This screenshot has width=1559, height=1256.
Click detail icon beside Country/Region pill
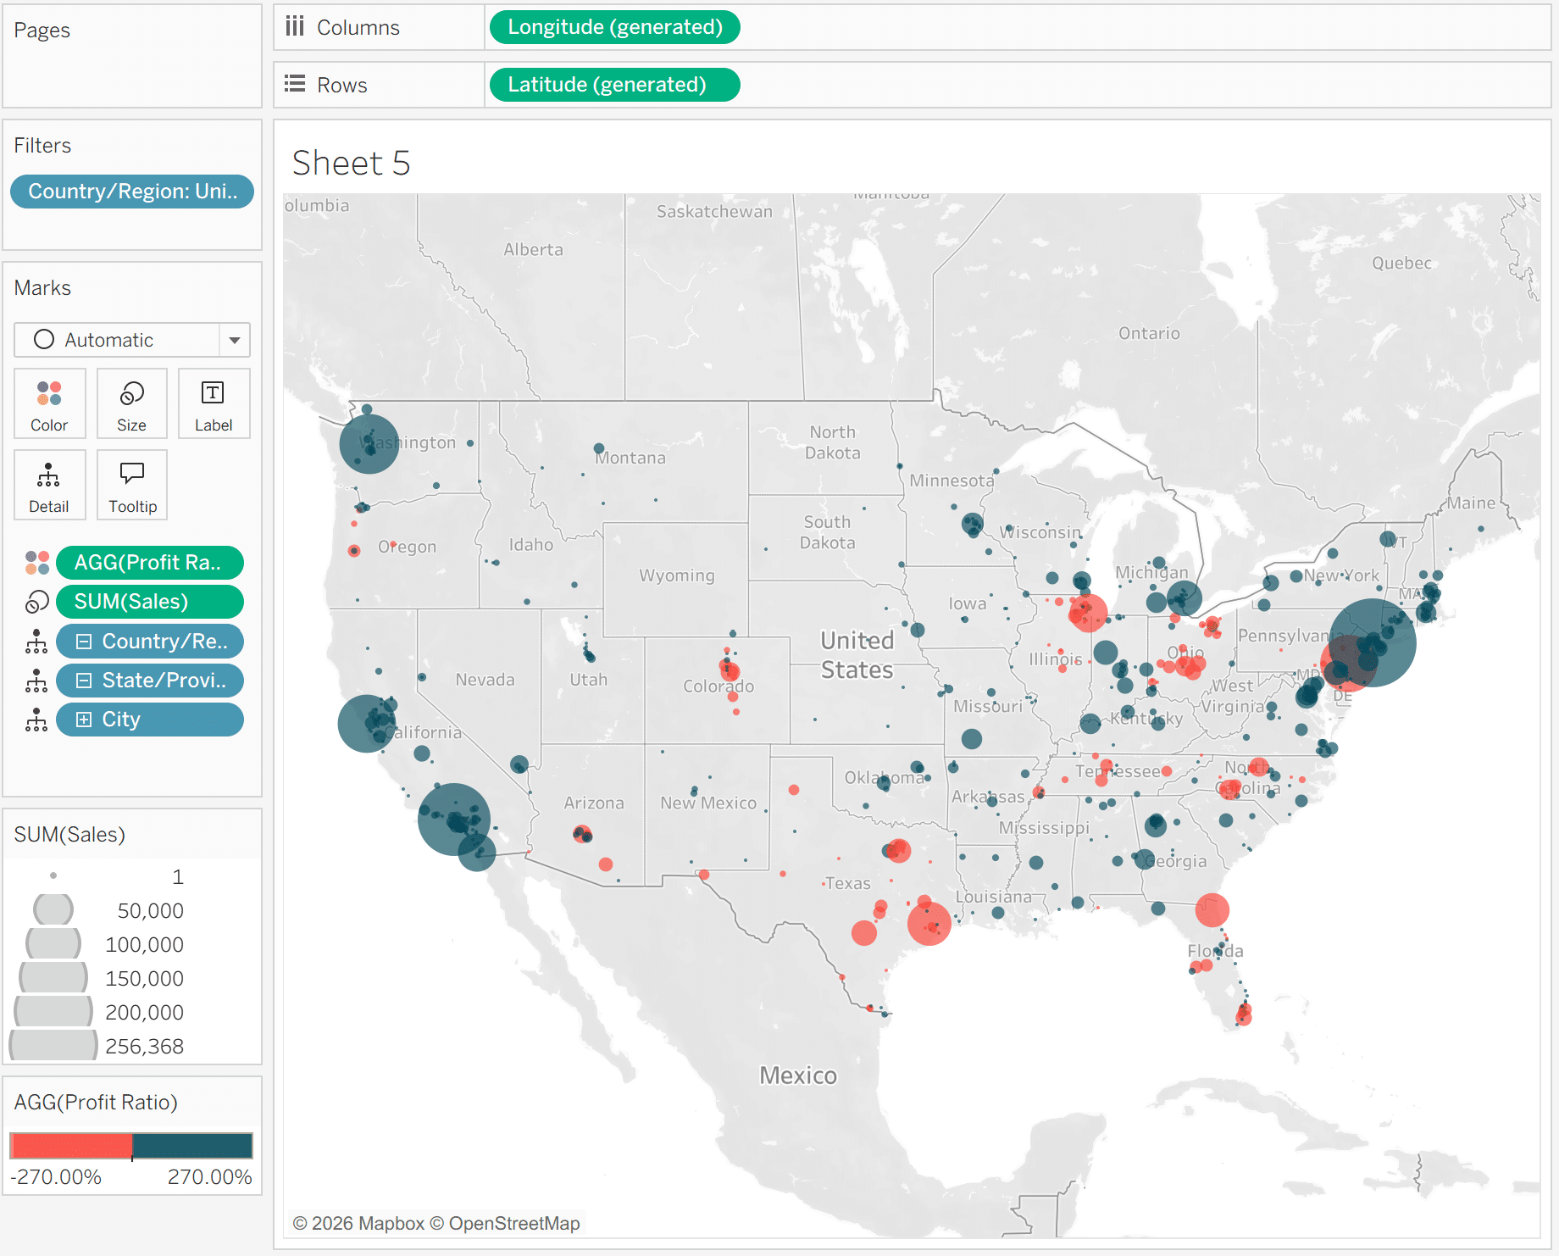[36, 642]
